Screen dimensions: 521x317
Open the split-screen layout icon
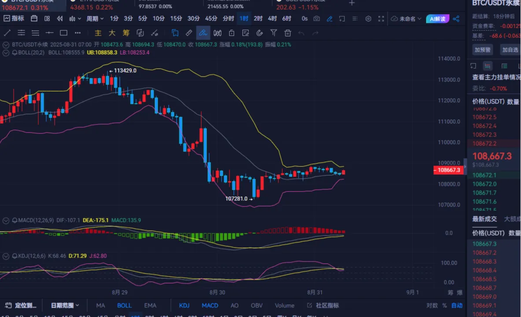click(x=47, y=18)
